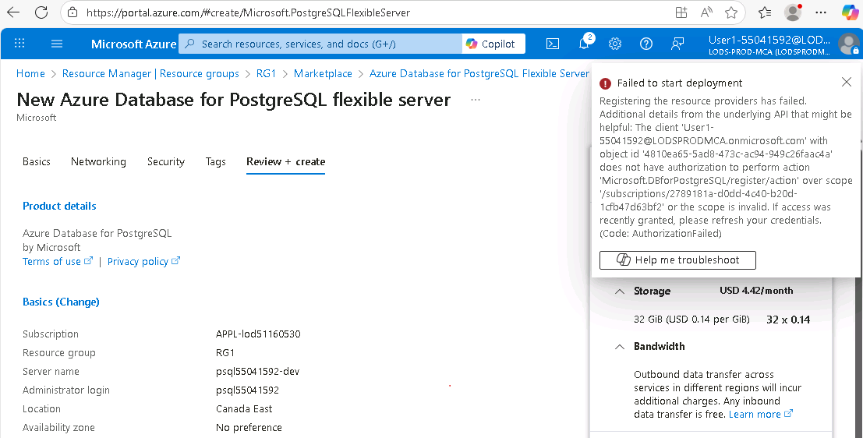The width and height of the screenshot is (863, 438).
Task: Select the Subscription value APPL-lod51160530
Action: click(x=258, y=334)
